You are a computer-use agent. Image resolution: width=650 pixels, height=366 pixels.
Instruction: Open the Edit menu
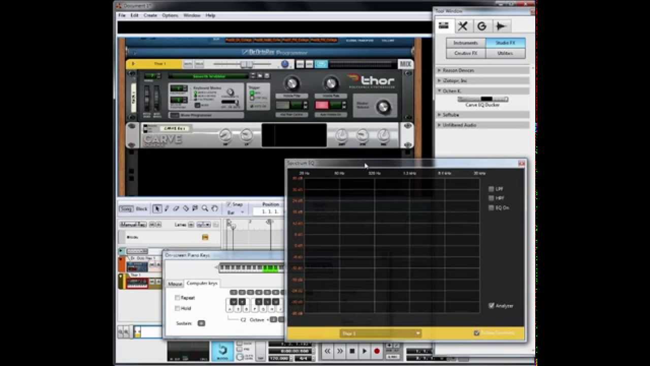point(135,16)
